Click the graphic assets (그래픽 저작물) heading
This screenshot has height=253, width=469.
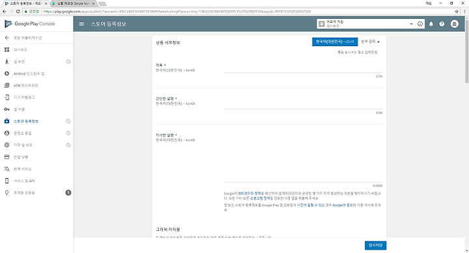pos(168,230)
